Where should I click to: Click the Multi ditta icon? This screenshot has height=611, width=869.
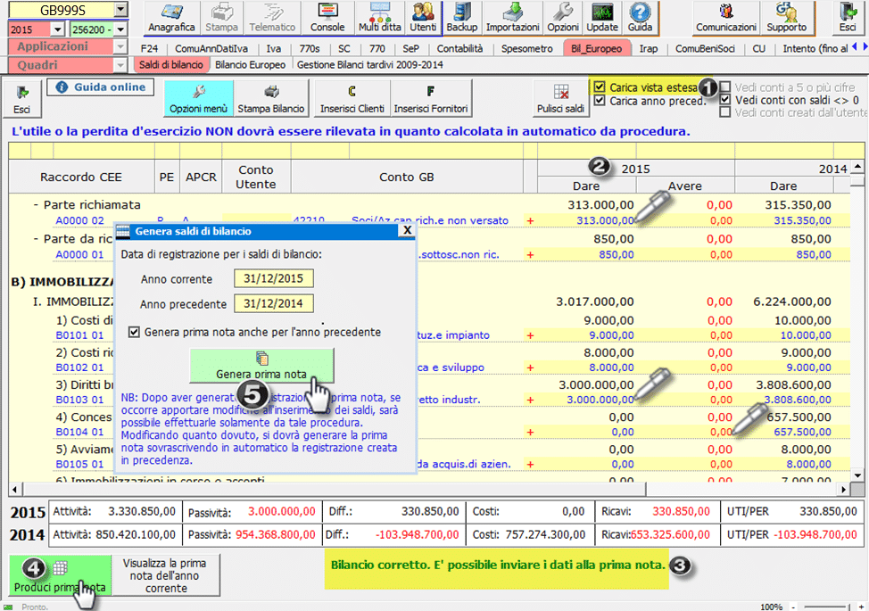point(379,18)
